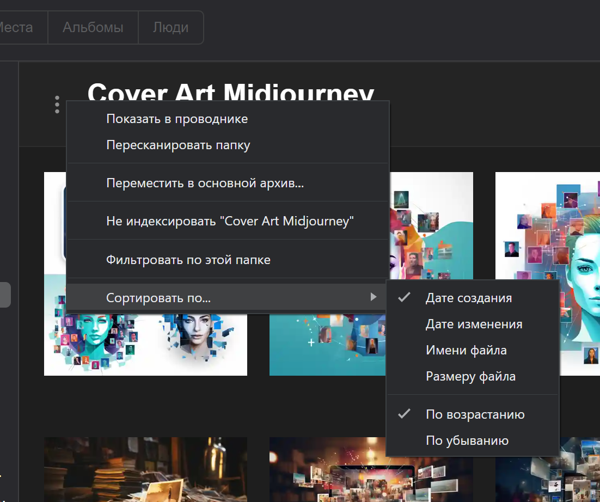Sort by Дате изменения

(x=473, y=324)
